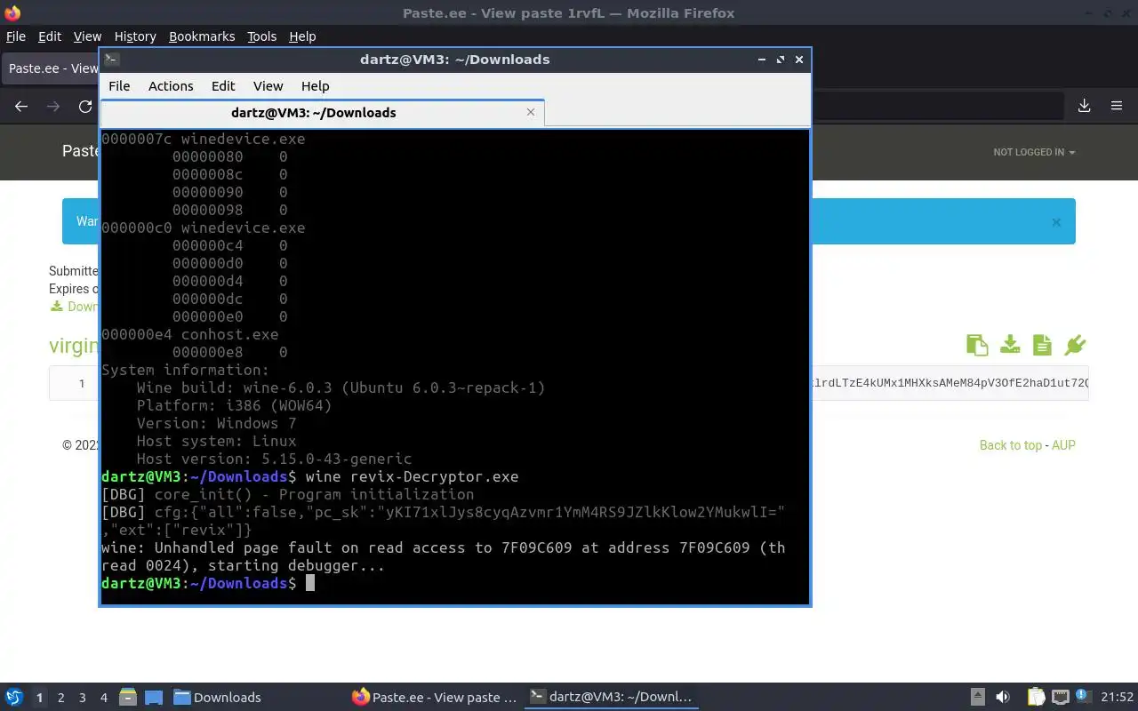Click '[DBG] core_init()' terminal line
This screenshot has width=1138, height=711.
click(x=287, y=494)
